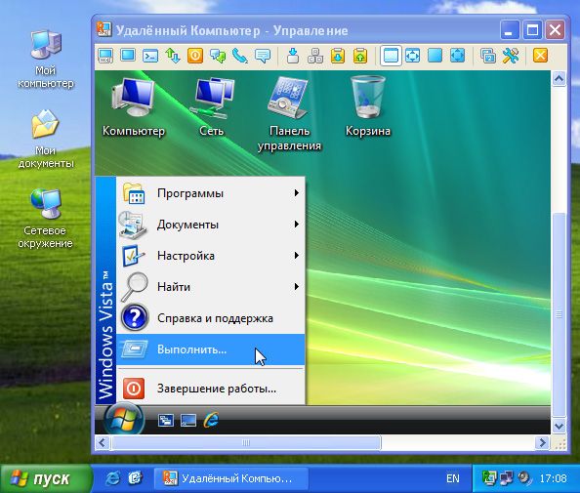The height and width of the screenshot is (493, 580).
Task: Click the Vista Start orb button
Action: [124, 420]
